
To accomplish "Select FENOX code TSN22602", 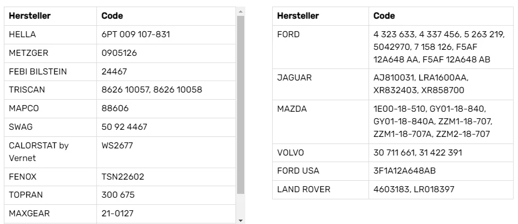I will [x=123, y=177].
